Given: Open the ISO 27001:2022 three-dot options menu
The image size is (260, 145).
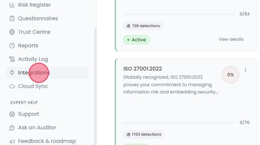Looking at the screenshot, I should click(x=245, y=70).
